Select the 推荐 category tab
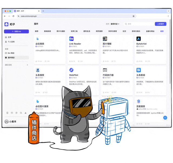Screen dimensions: 173x163 tap(37, 31)
